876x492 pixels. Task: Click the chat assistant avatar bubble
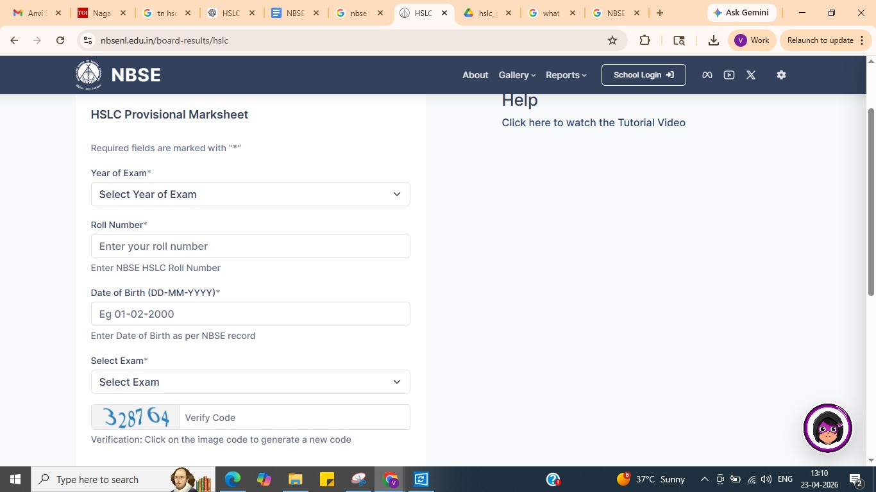827,428
